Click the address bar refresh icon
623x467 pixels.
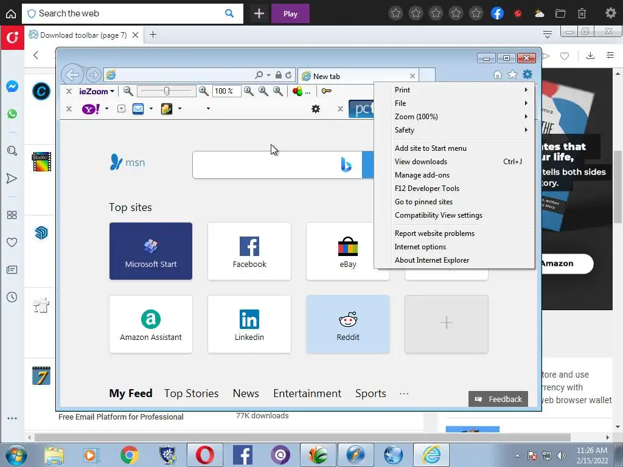(x=288, y=75)
